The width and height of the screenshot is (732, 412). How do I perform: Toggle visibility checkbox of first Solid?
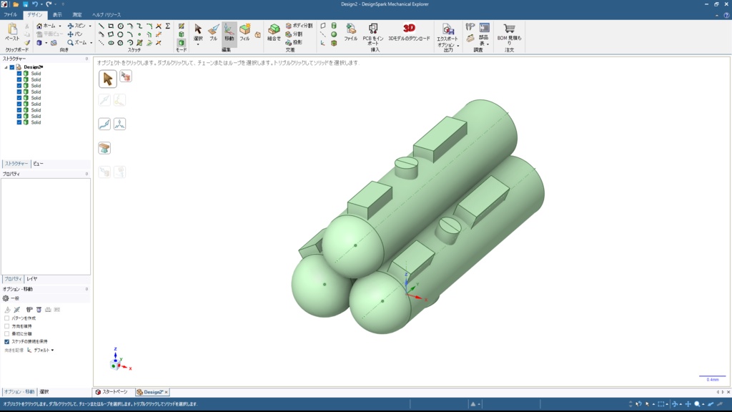(19, 74)
